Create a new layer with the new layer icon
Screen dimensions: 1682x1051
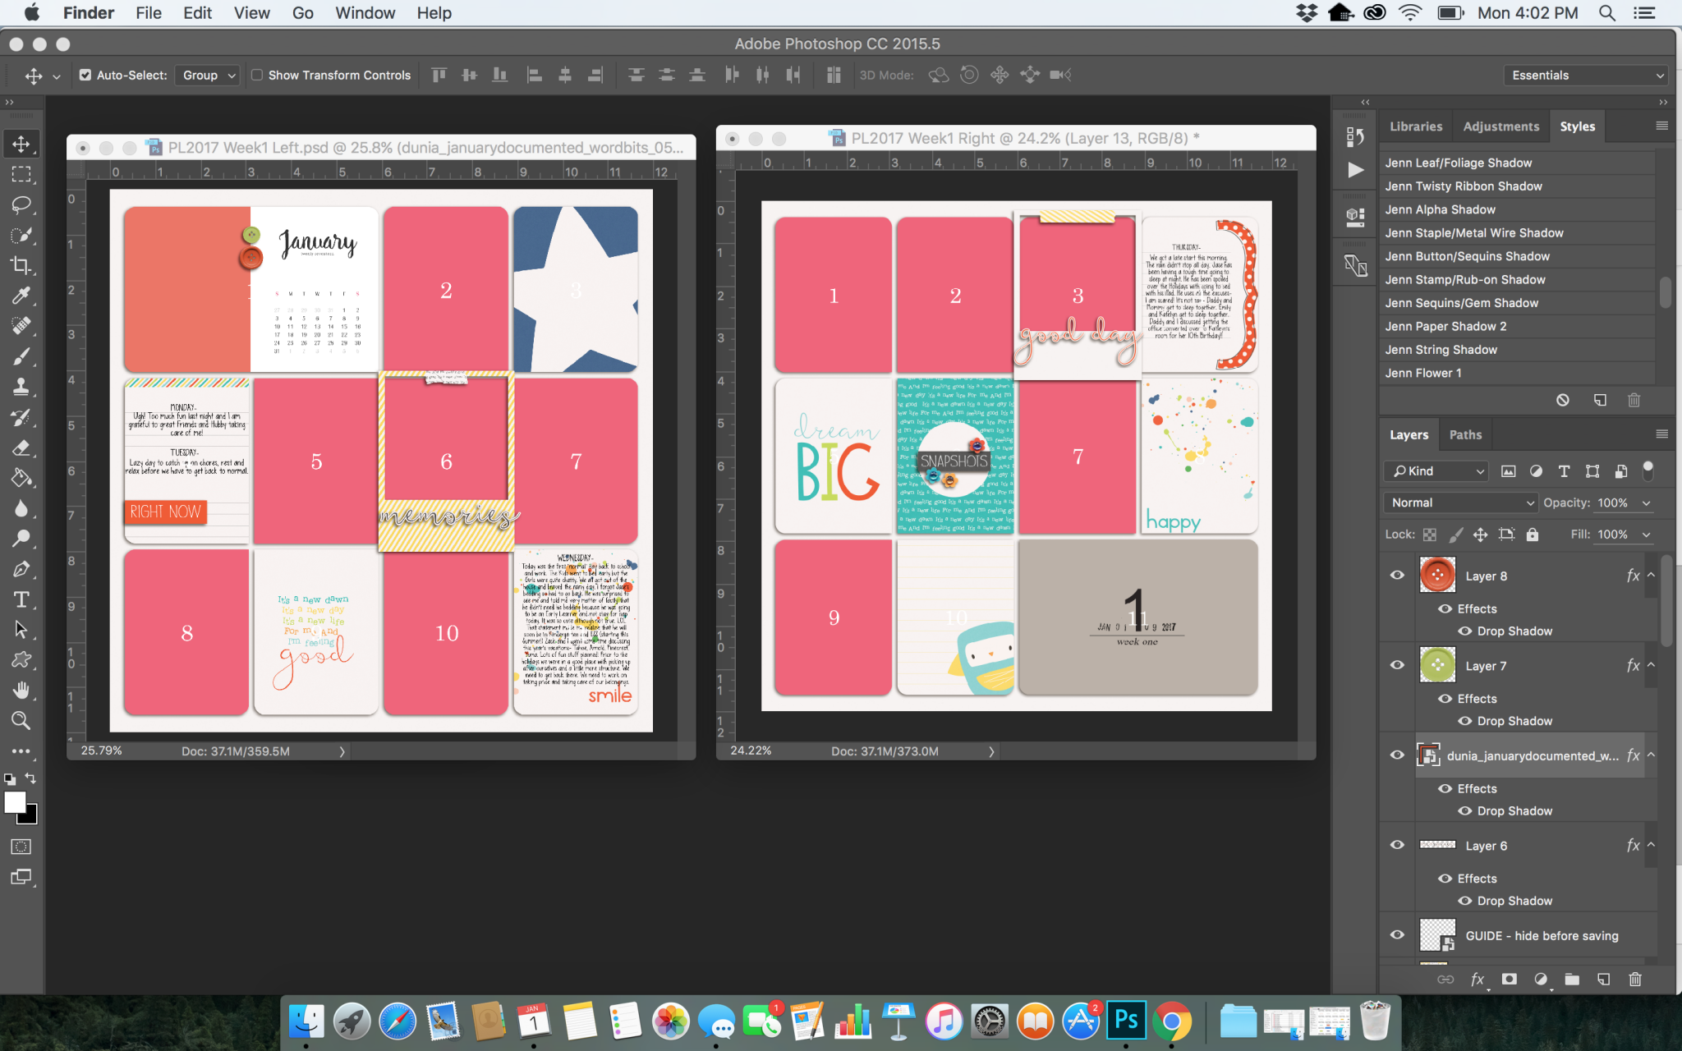[1602, 979]
